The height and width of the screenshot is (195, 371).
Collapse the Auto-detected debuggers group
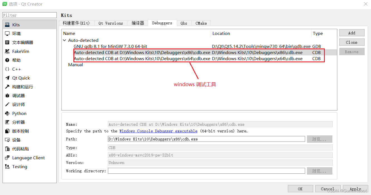pos(65,40)
